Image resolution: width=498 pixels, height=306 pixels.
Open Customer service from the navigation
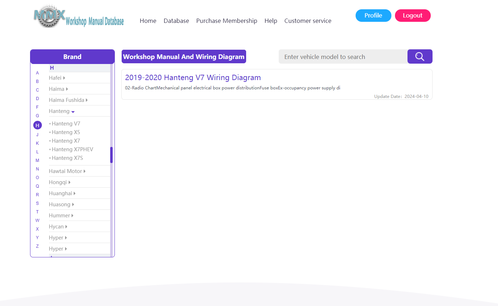click(x=308, y=21)
